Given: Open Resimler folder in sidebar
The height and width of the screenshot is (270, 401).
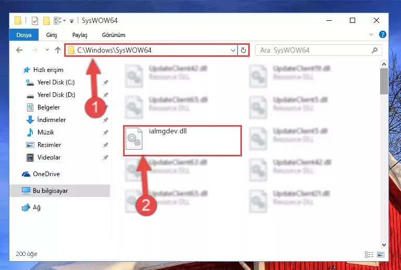Looking at the screenshot, I should 49,145.
